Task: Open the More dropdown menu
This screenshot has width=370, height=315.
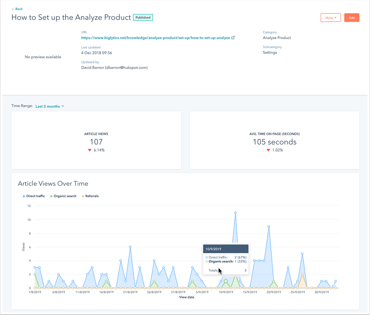Action: (x=330, y=18)
